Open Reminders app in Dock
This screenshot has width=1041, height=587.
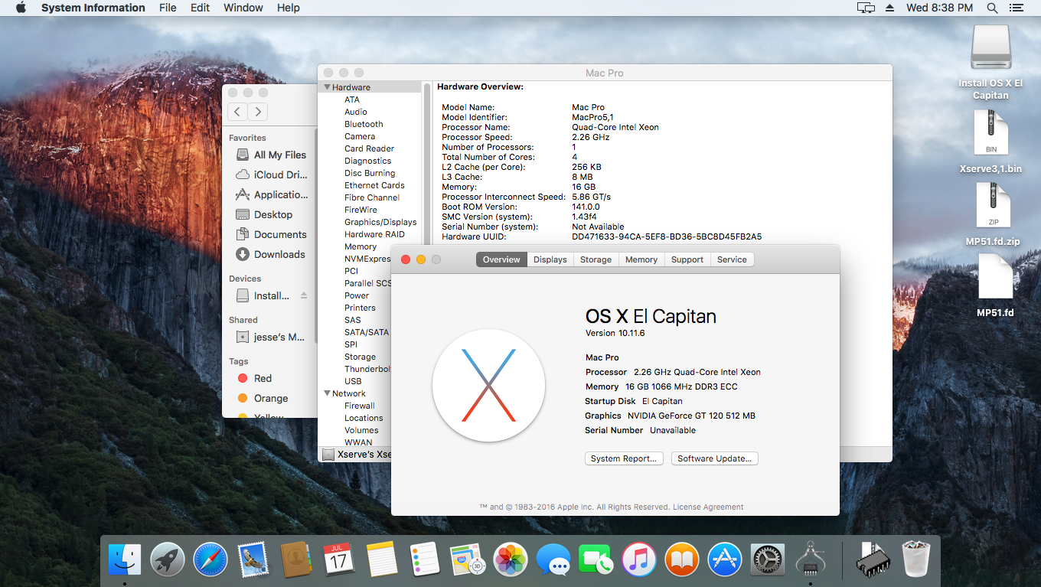(424, 559)
